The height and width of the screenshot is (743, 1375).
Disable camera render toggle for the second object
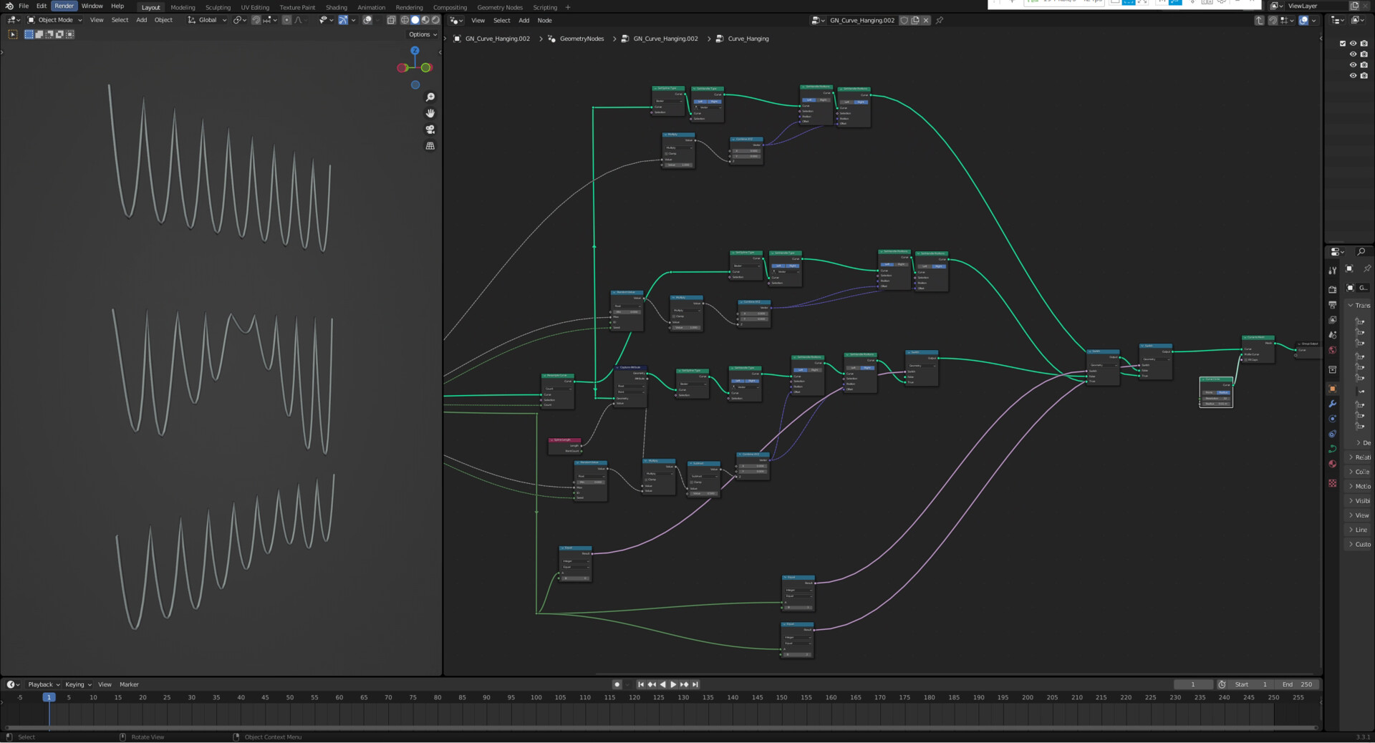point(1364,64)
